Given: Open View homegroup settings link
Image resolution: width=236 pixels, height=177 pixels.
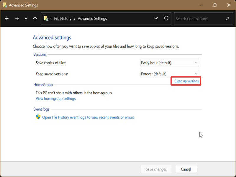Looking at the screenshot, I should coord(56,99).
